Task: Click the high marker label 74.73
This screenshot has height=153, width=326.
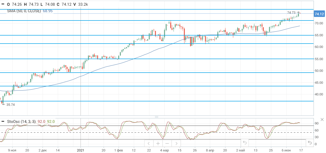Action: tap(291, 12)
